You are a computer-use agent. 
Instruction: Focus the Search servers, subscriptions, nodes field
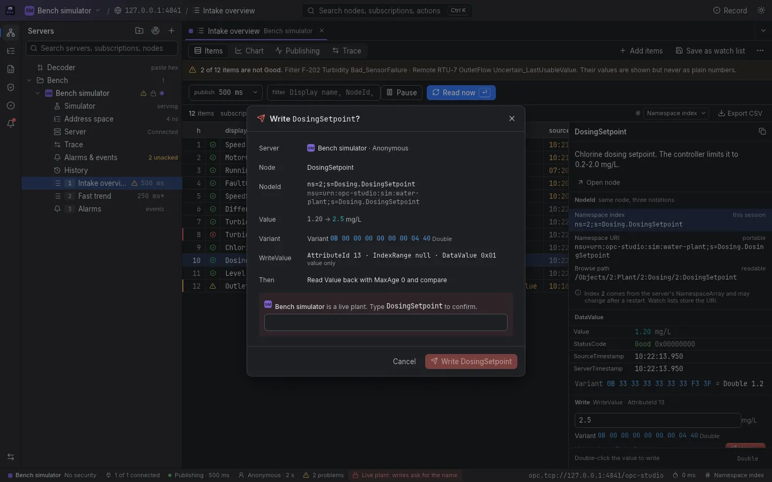coord(102,48)
